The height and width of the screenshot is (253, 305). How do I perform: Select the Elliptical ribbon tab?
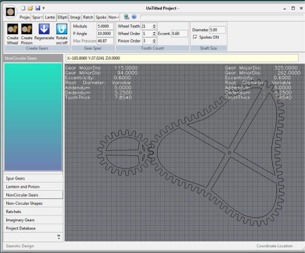[63, 17]
